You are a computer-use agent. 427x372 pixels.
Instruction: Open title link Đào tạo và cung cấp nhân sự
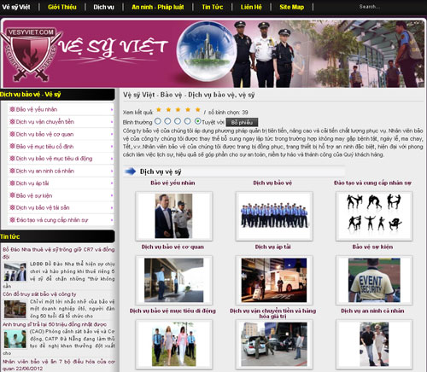coord(372,183)
